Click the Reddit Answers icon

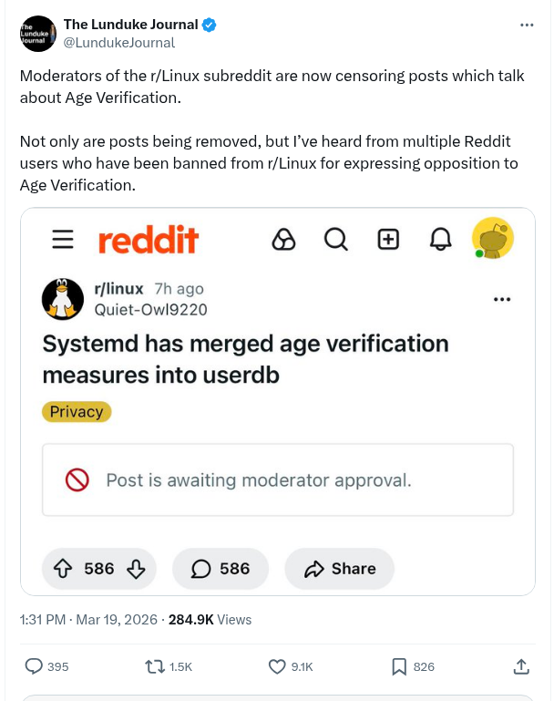283,240
